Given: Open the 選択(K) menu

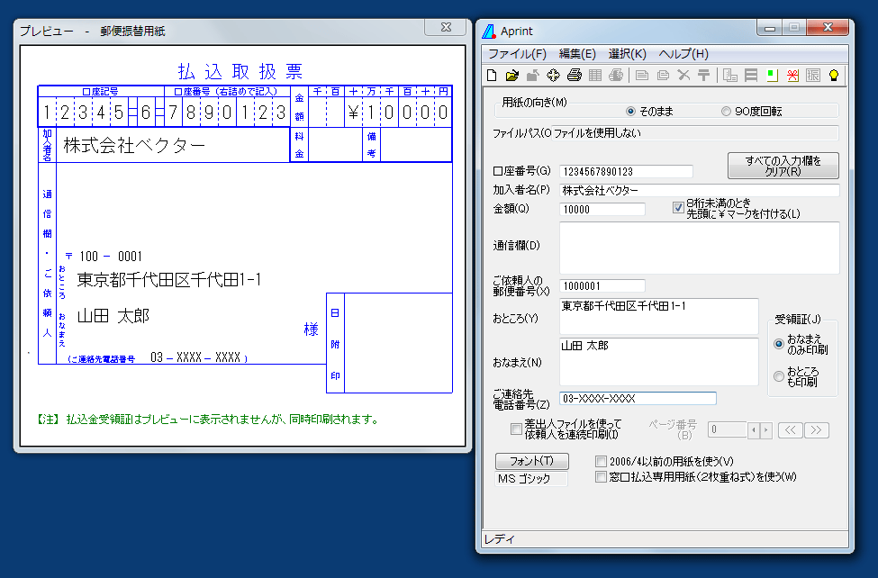Looking at the screenshot, I should (627, 54).
